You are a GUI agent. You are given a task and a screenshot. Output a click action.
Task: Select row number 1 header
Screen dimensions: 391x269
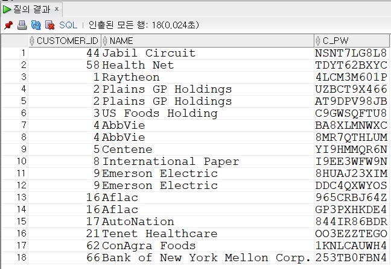14,53
